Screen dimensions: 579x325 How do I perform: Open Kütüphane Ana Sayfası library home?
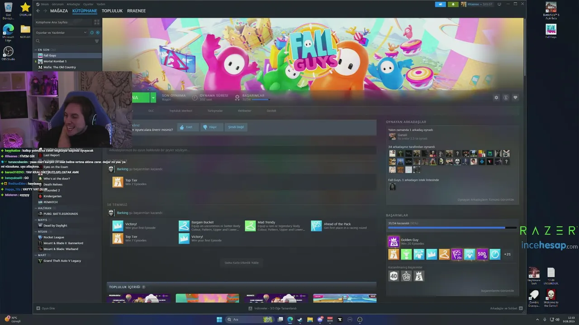[x=63, y=22]
